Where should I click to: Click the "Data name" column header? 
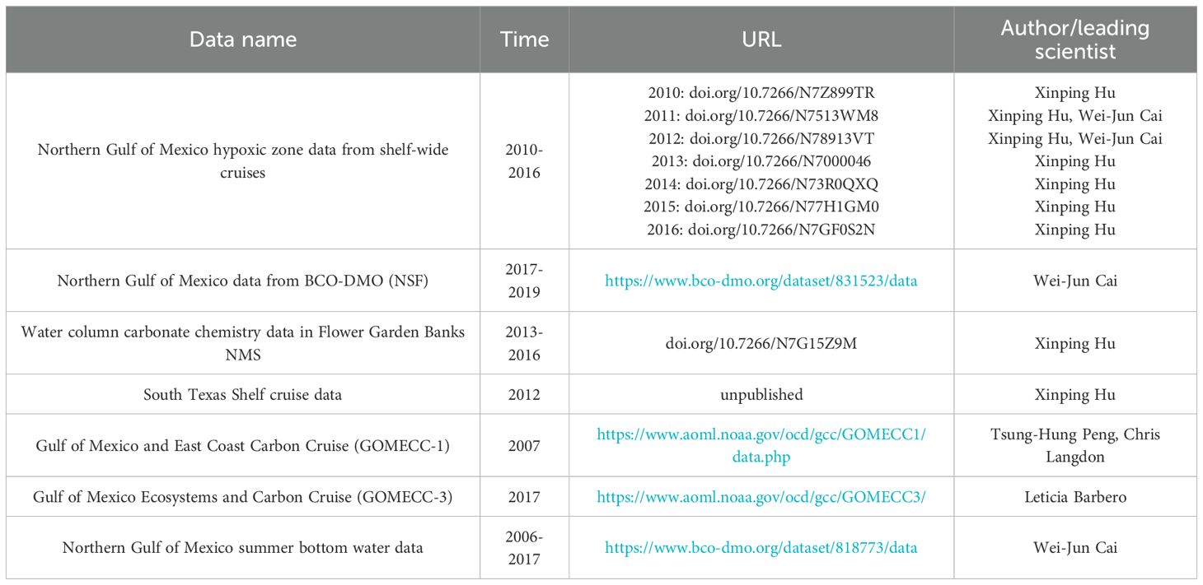pyautogui.click(x=243, y=39)
